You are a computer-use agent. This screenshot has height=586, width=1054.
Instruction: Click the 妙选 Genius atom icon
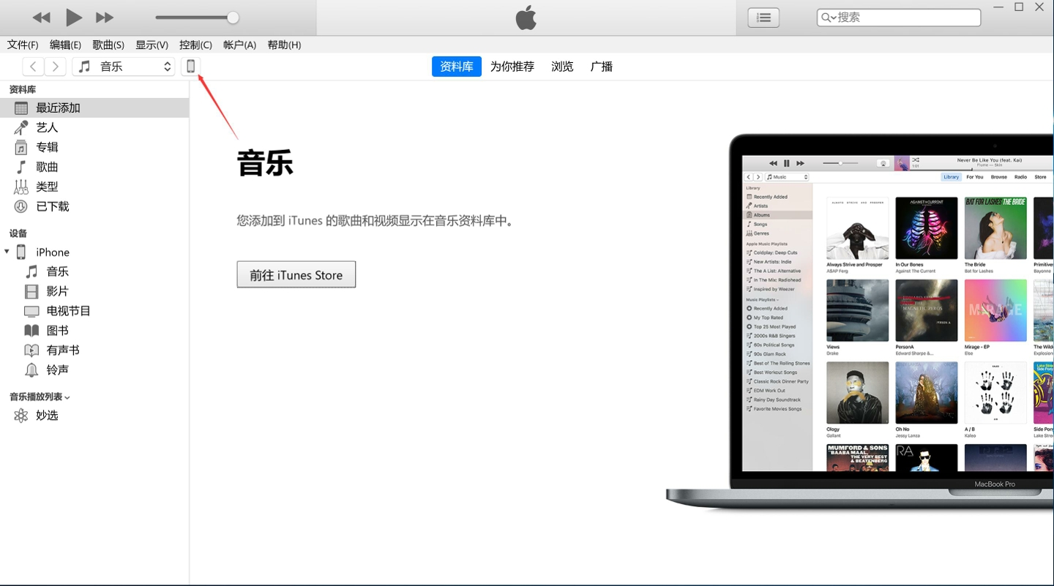point(21,416)
